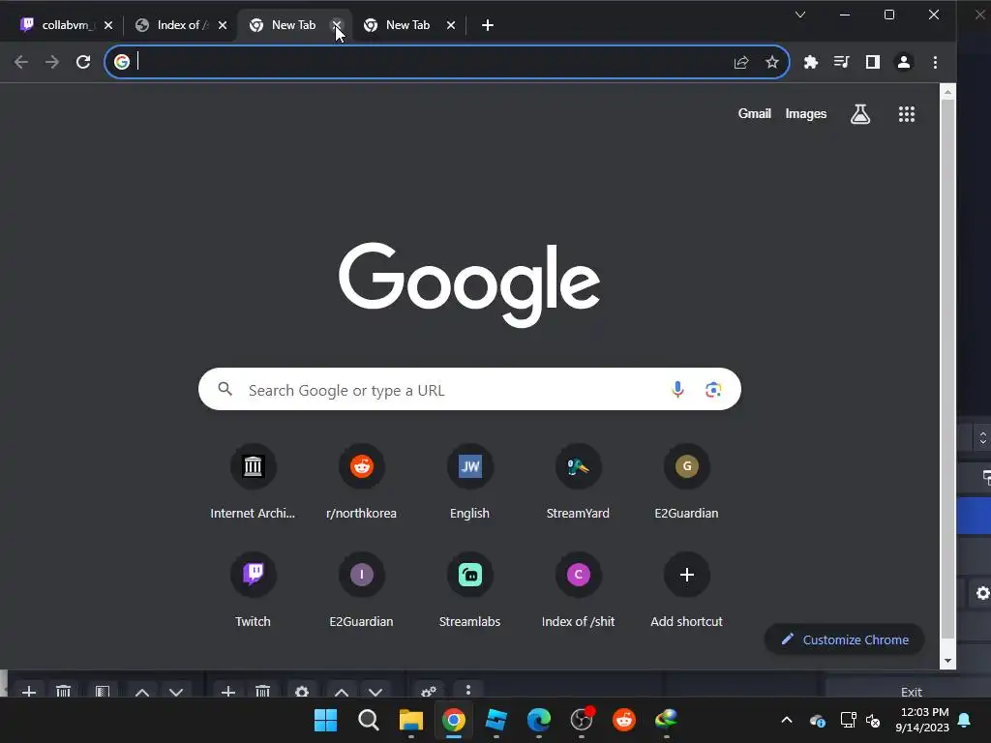Click the Google icon in address bar

coord(122,62)
